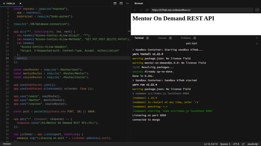Change indentation via Spaces: 2
This screenshot has width=261, height=146.
(x=225, y=144)
